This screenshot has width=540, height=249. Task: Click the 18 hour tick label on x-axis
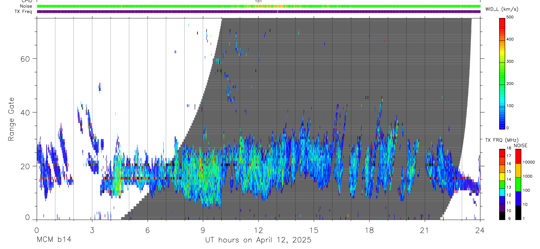(x=369, y=230)
